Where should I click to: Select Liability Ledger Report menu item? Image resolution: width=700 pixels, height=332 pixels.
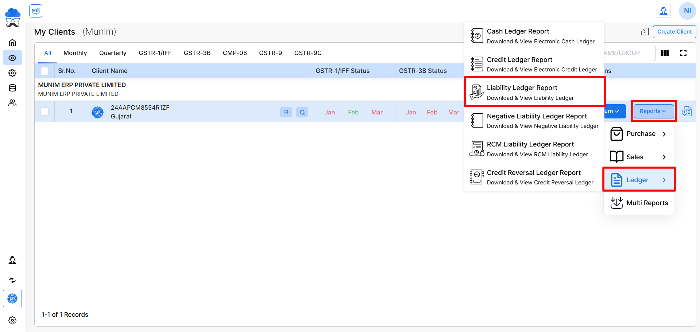click(x=534, y=92)
